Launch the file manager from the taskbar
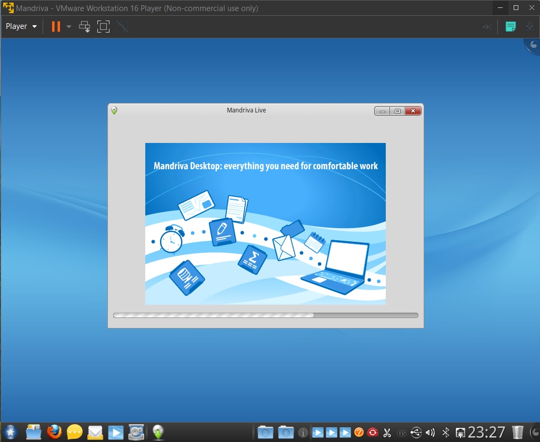This screenshot has height=442, width=540. (x=33, y=432)
